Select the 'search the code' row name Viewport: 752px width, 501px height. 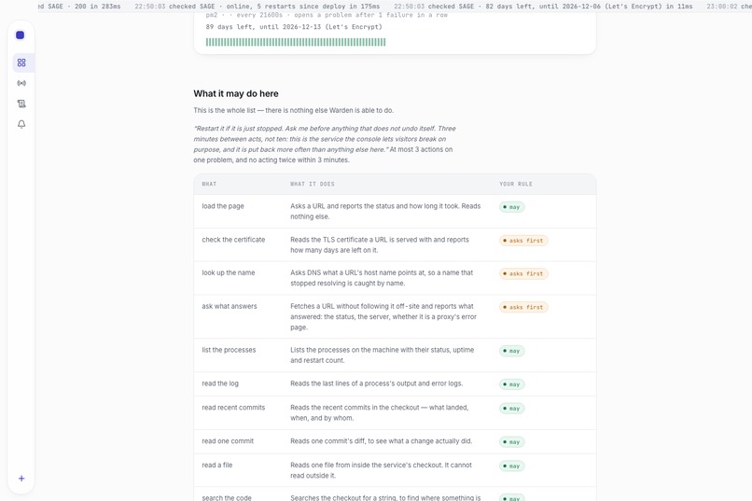(227, 497)
